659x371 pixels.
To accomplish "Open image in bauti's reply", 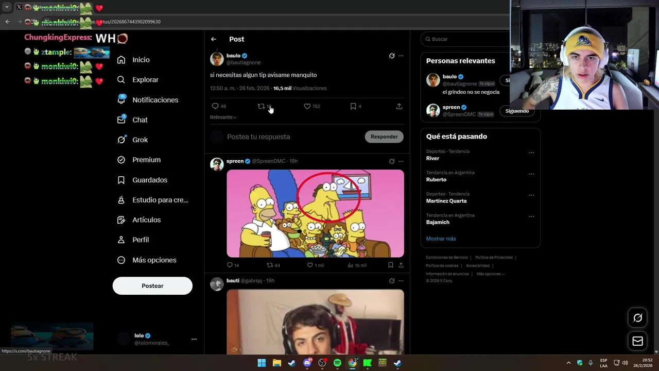I will coord(315,322).
